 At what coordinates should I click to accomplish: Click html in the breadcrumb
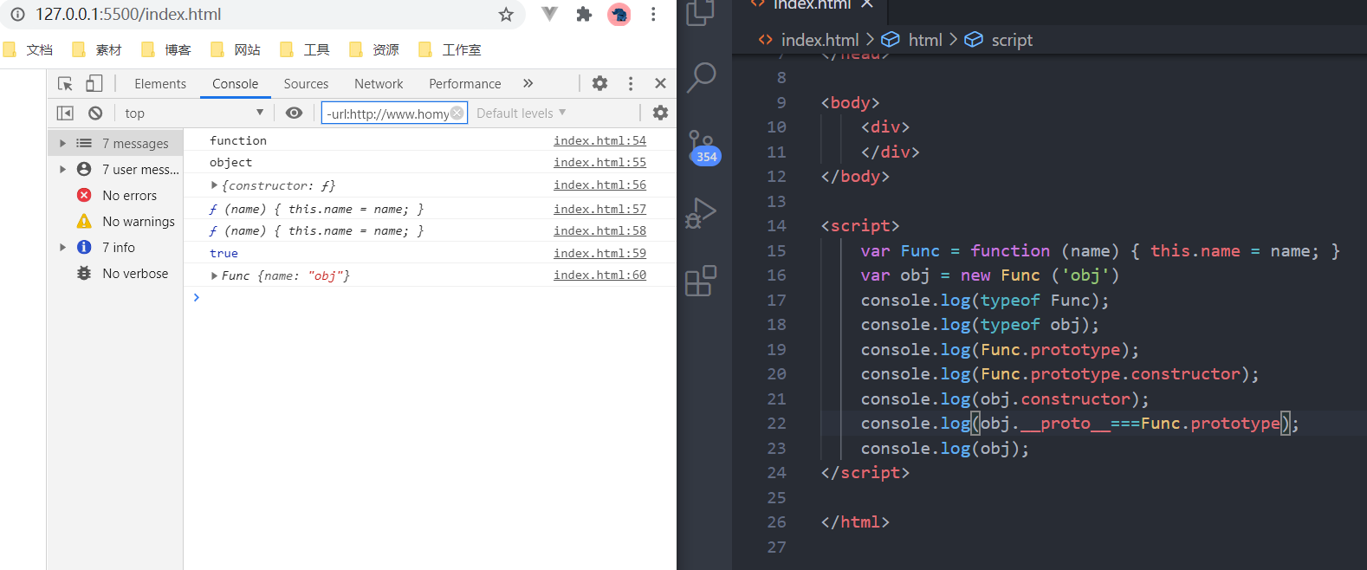pyautogui.click(x=925, y=40)
